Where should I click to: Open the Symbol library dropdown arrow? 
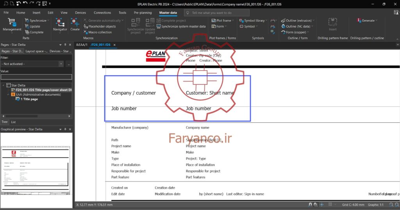tap(266, 20)
